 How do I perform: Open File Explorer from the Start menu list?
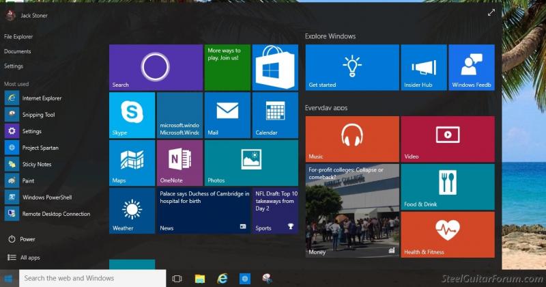[x=18, y=37]
